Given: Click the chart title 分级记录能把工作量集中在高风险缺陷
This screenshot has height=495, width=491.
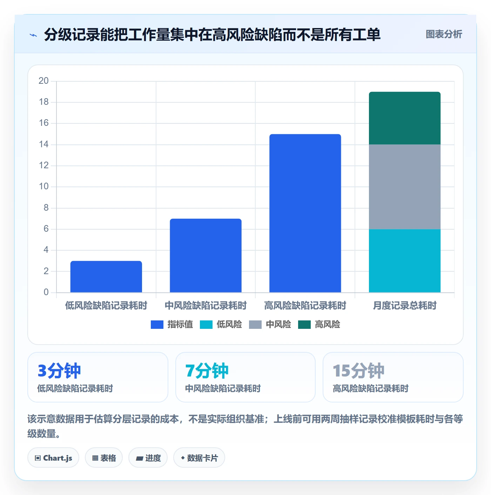Looking at the screenshot, I should [212, 35].
